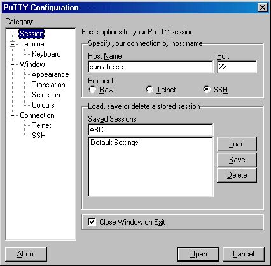Image resolution: width=271 pixels, height=266 pixels.
Task: Click Open to start connection
Action: click(x=198, y=254)
